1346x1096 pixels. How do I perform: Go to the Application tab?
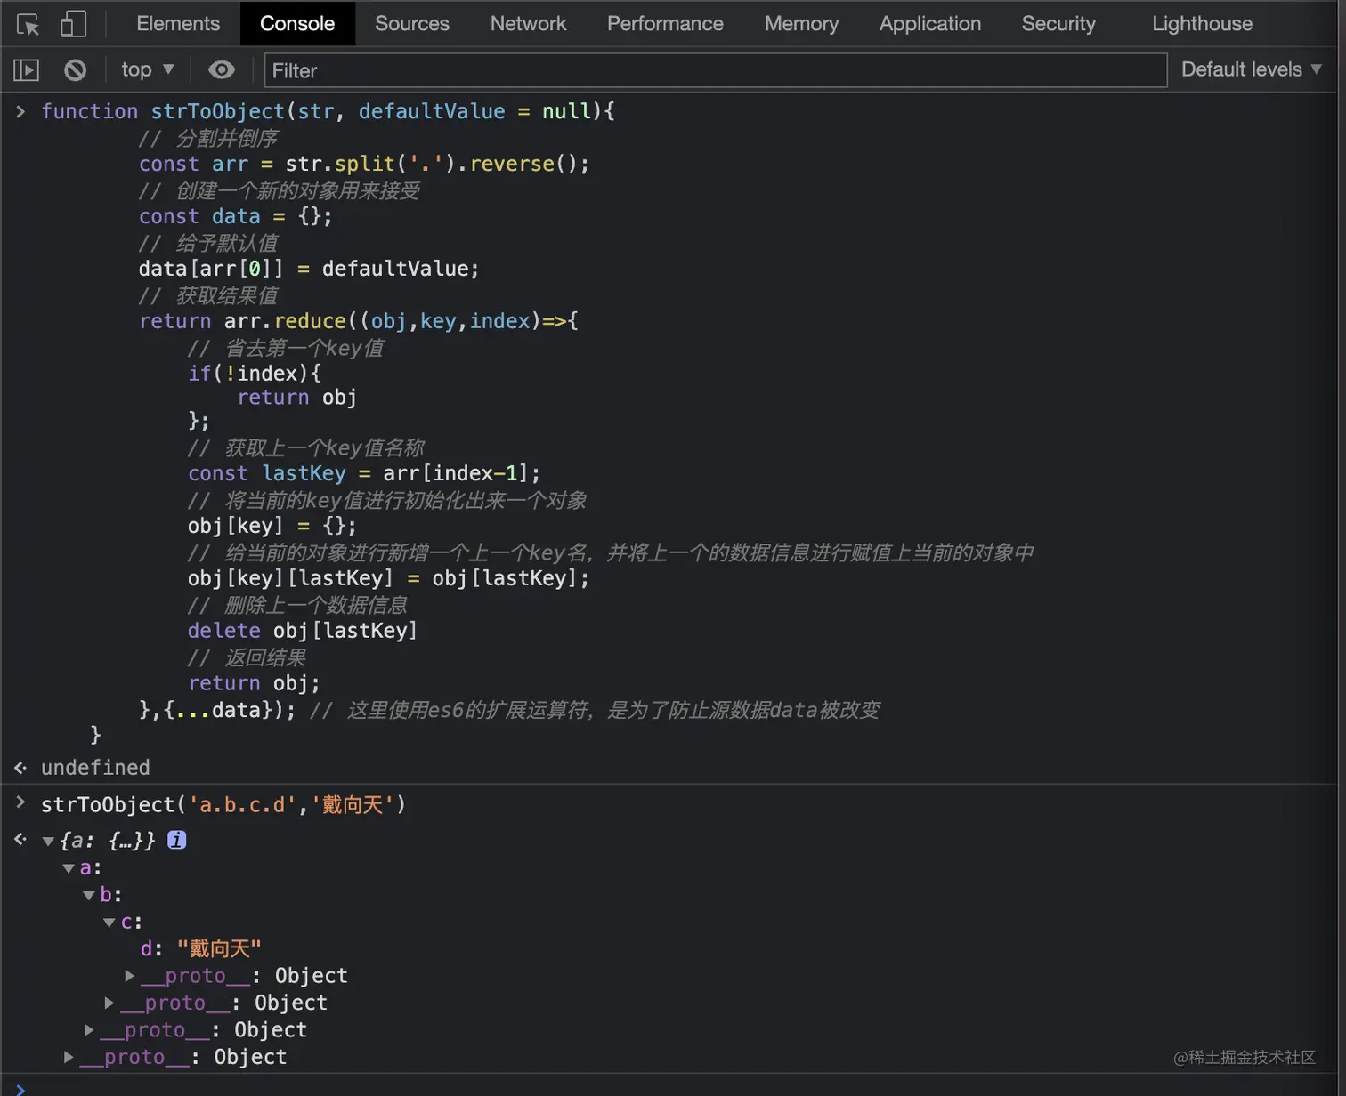pyautogui.click(x=930, y=24)
